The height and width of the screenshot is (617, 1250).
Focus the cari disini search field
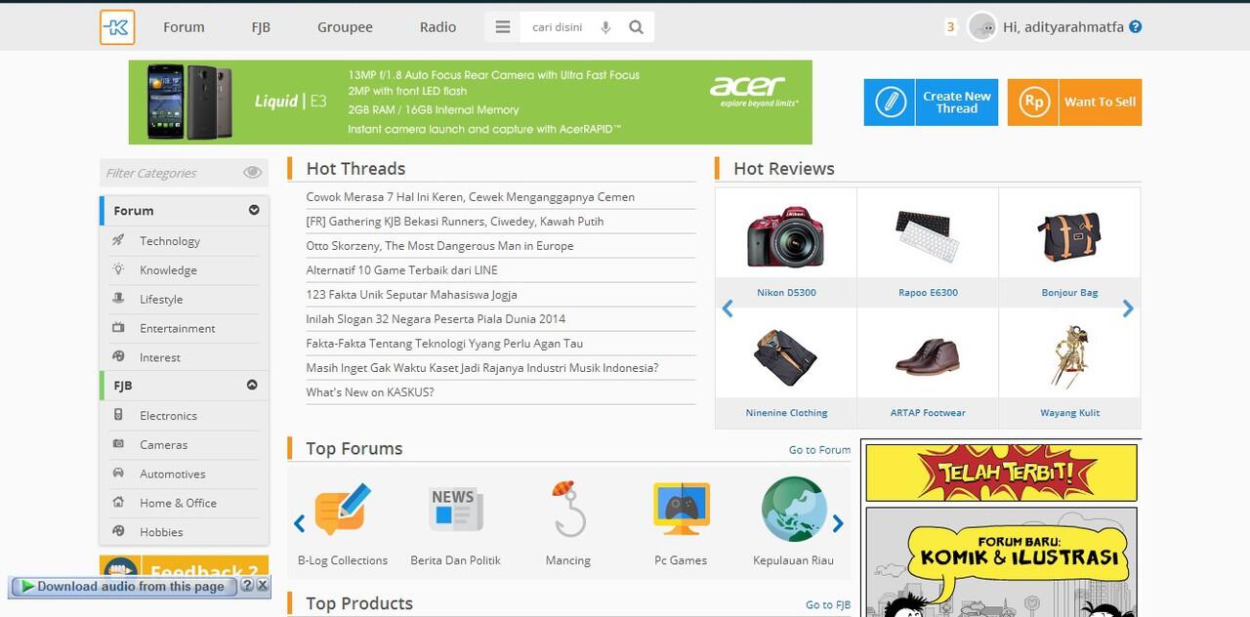click(x=558, y=27)
